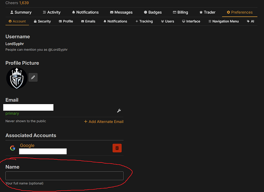Click the Google logo icon
The image size is (264, 192).
tap(12, 148)
